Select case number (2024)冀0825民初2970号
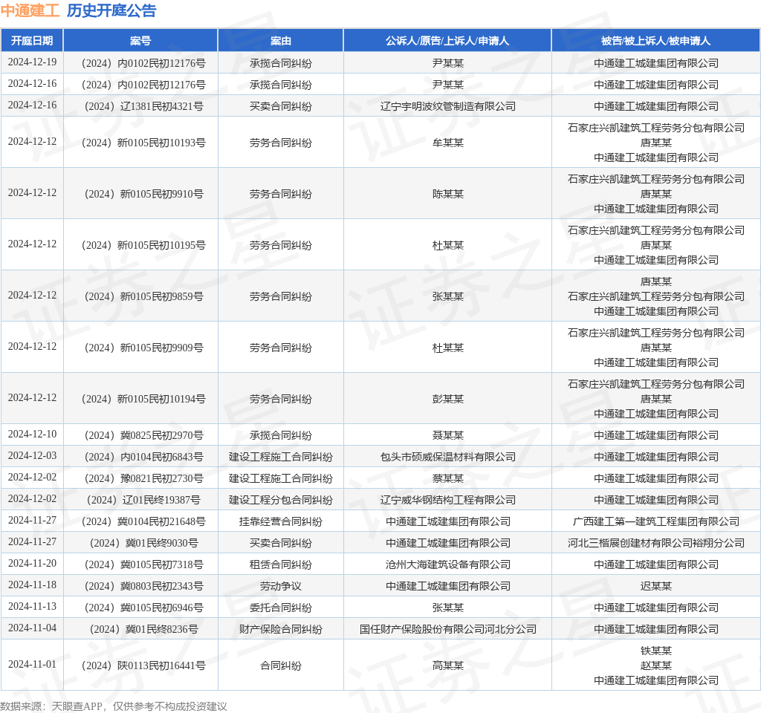 [143, 435]
